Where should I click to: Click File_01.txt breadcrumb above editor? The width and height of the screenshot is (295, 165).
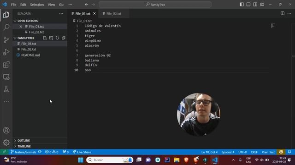[x=83, y=21]
